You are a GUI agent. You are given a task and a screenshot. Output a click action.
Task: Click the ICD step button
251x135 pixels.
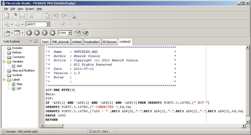[x=52, y=33]
